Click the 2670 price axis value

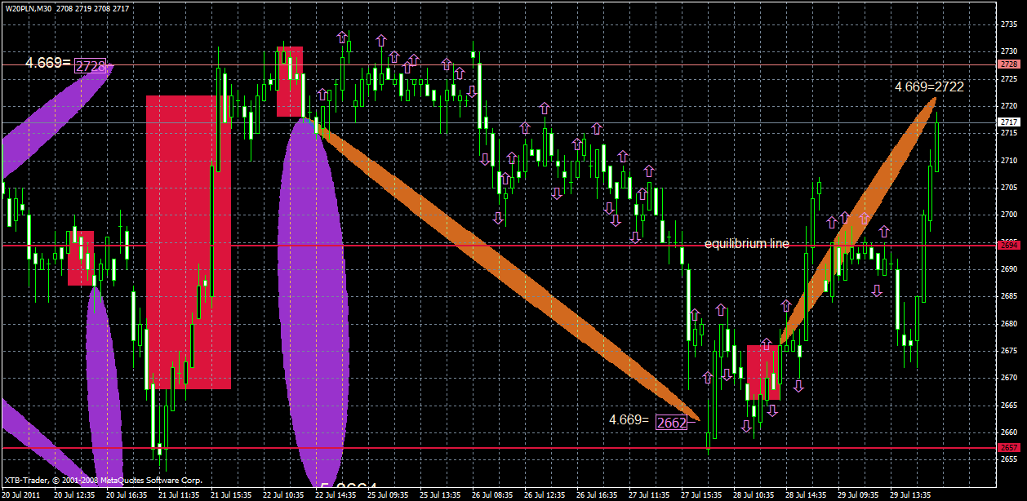tap(1008, 377)
